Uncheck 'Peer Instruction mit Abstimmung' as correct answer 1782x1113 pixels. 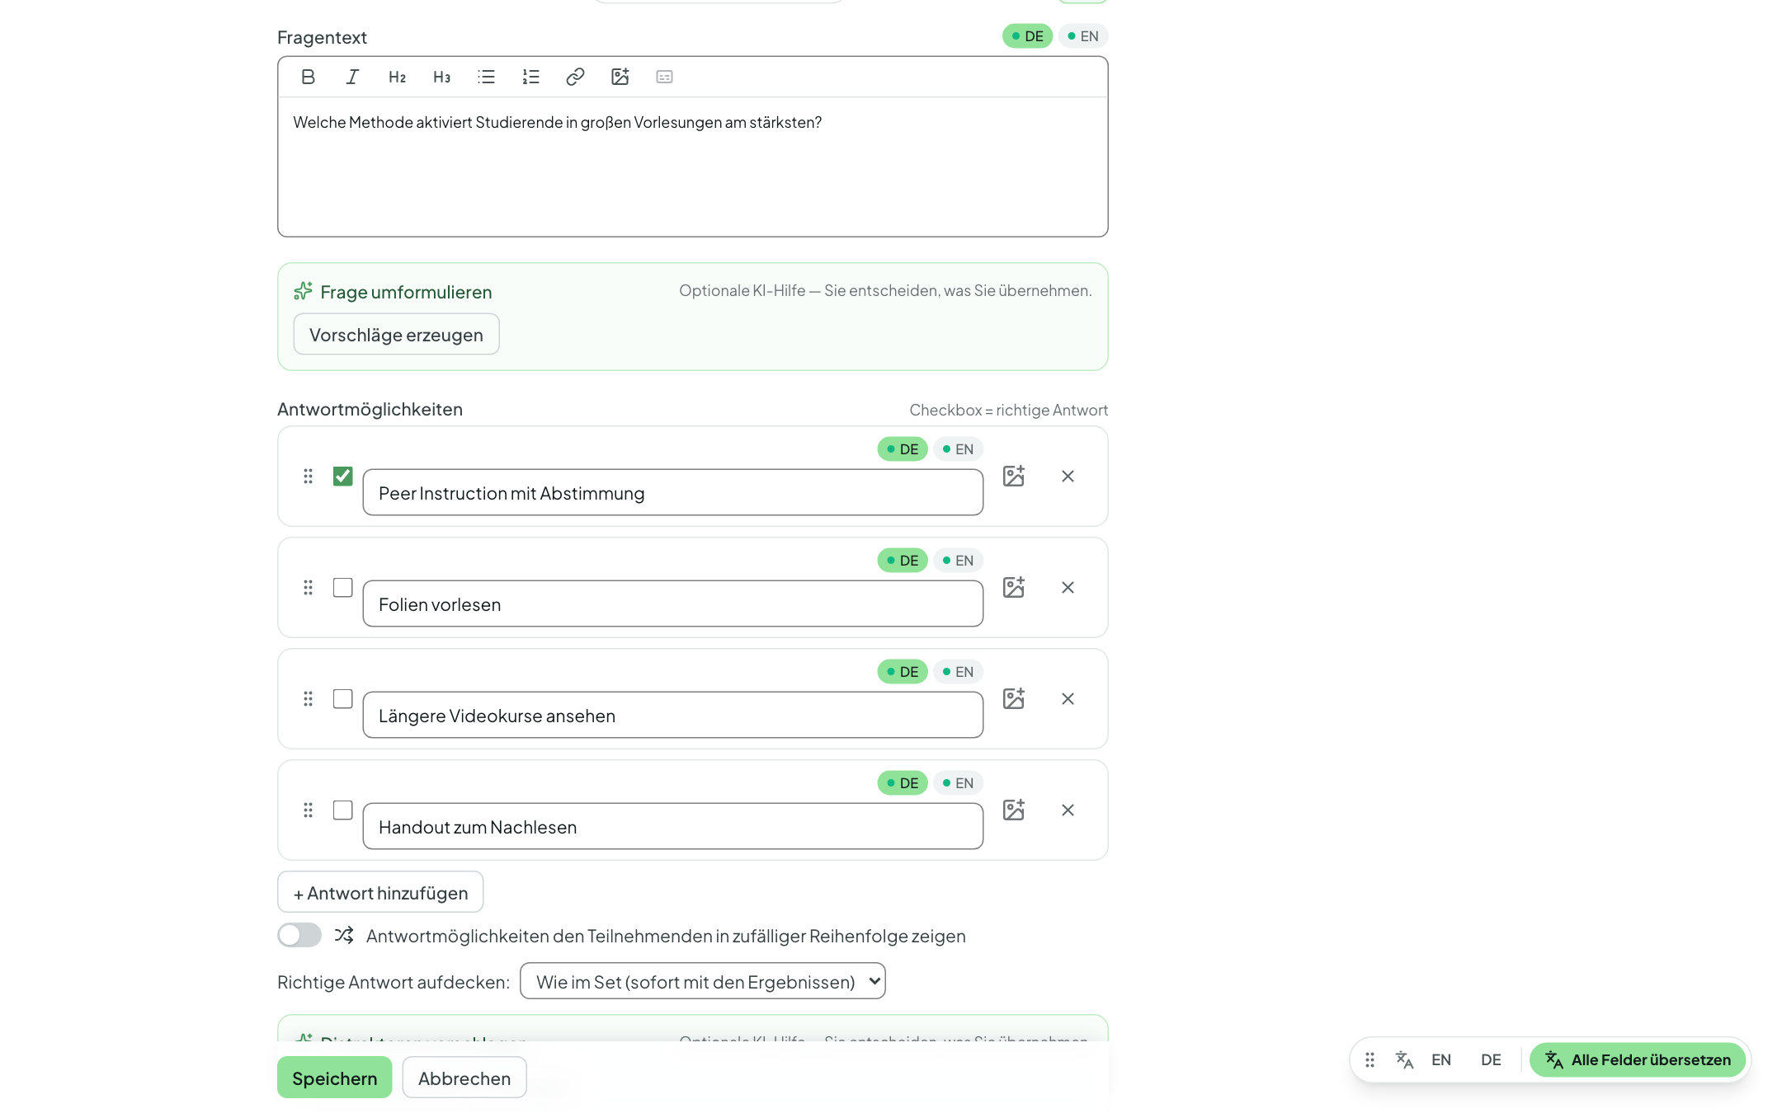(342, 476)
